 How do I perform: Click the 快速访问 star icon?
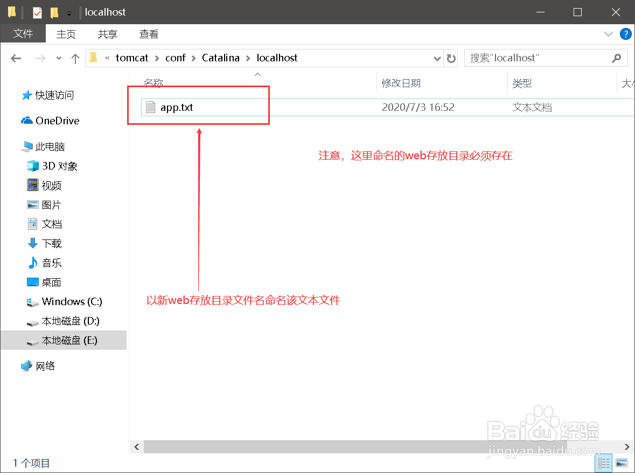27,95
